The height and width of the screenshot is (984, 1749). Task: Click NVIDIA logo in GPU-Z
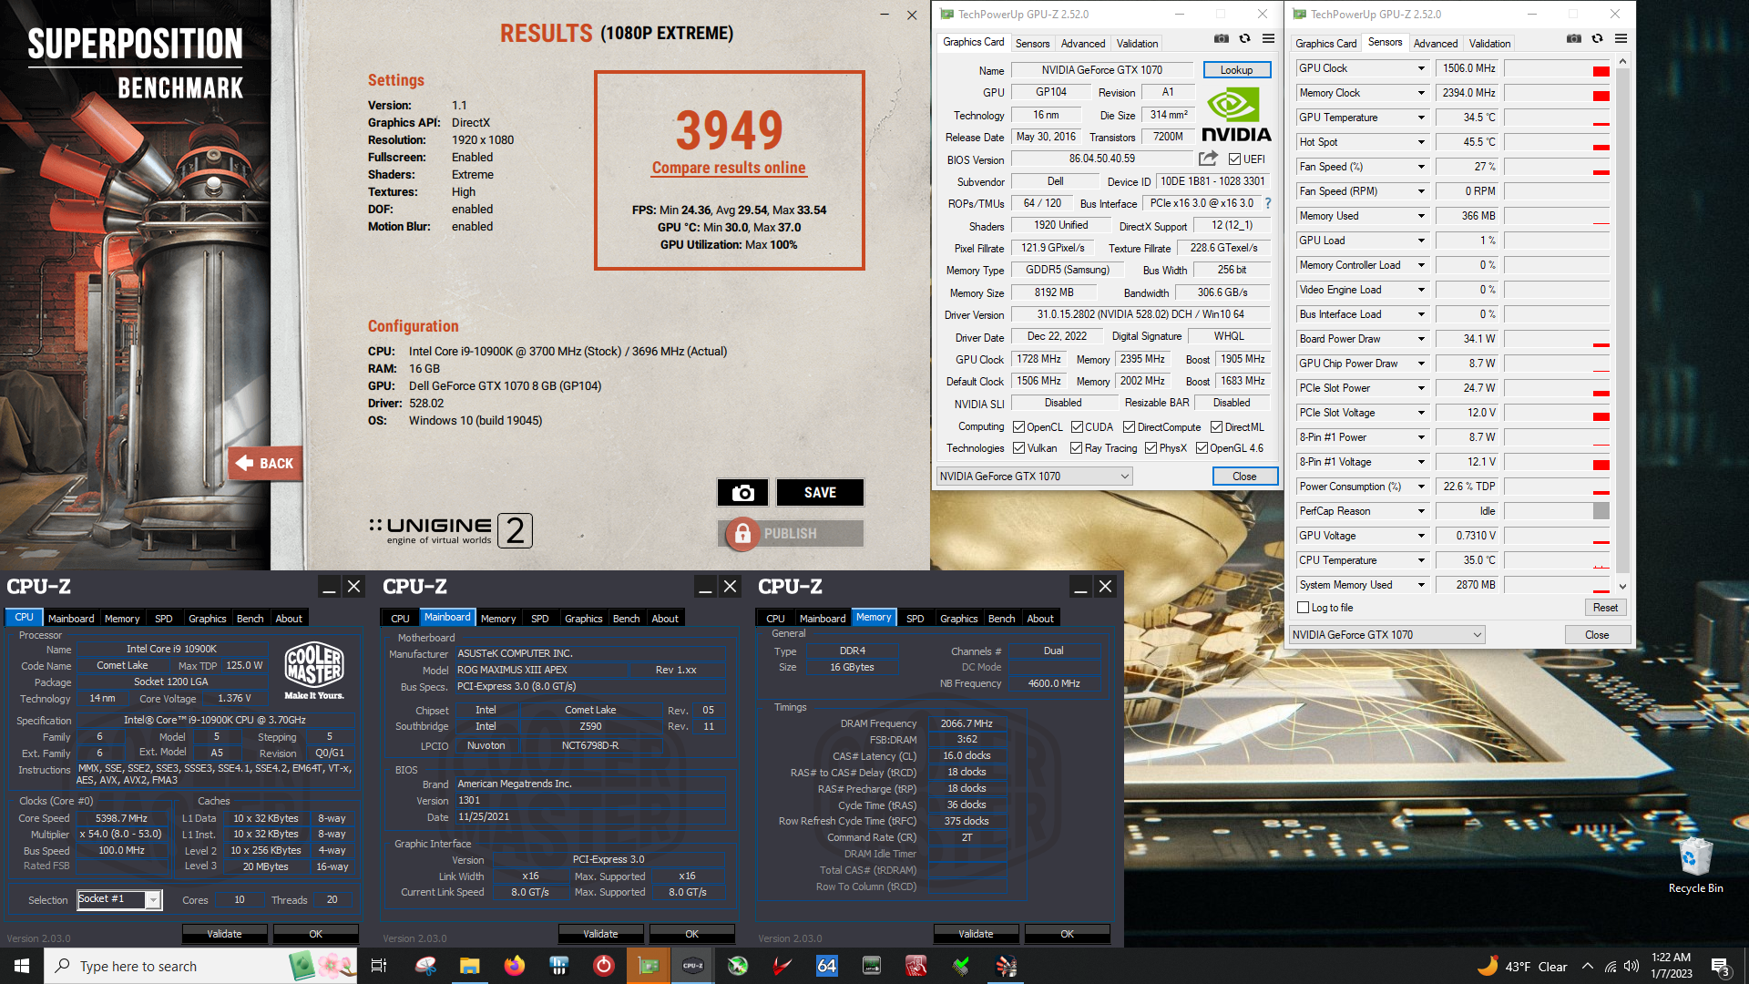tap(1236, 115)
